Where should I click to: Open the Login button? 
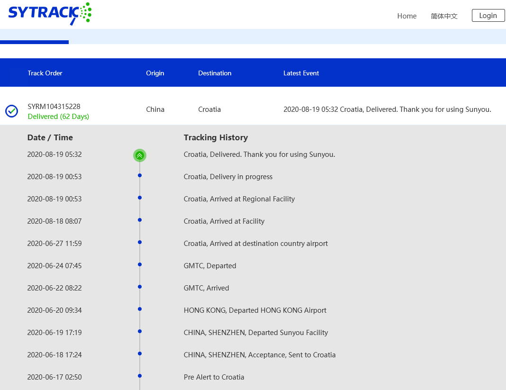488,16
